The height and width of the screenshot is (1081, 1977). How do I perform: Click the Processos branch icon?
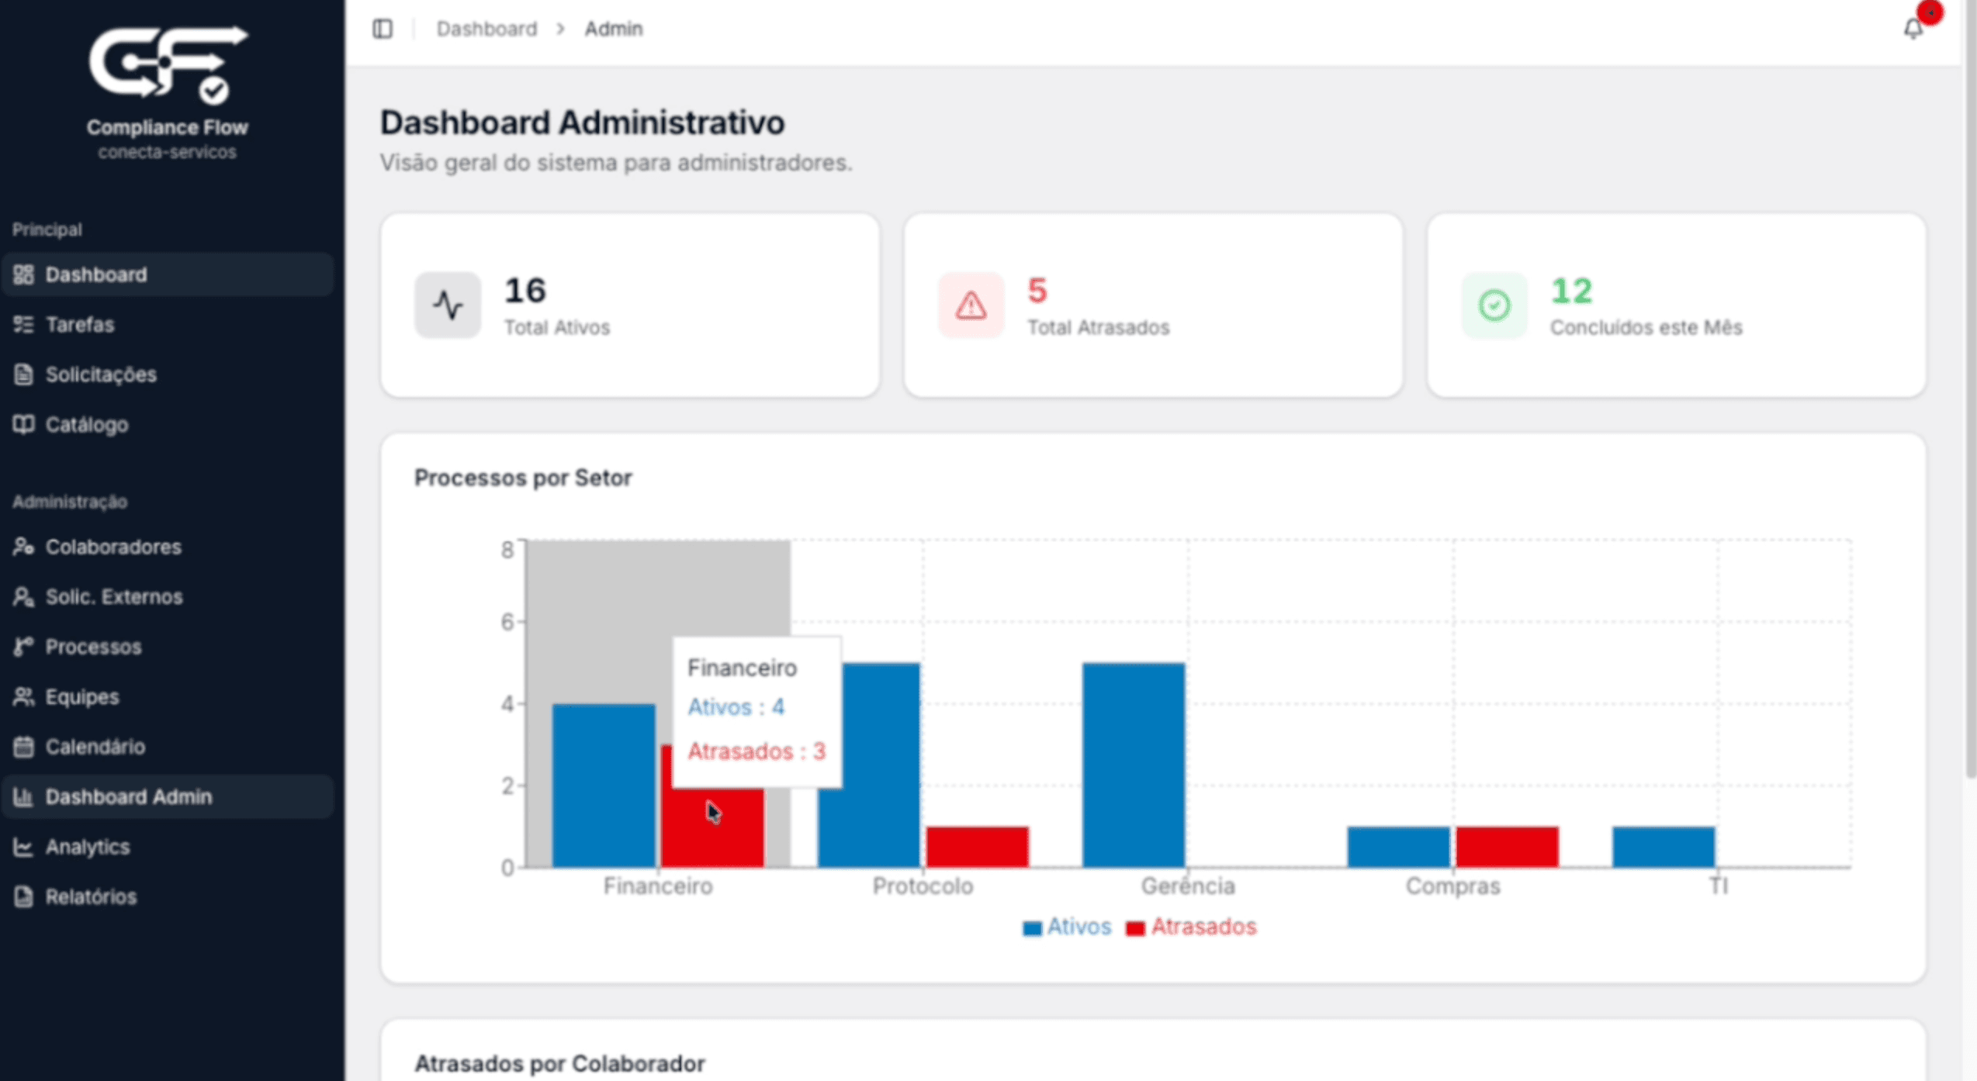pos(23,647)
